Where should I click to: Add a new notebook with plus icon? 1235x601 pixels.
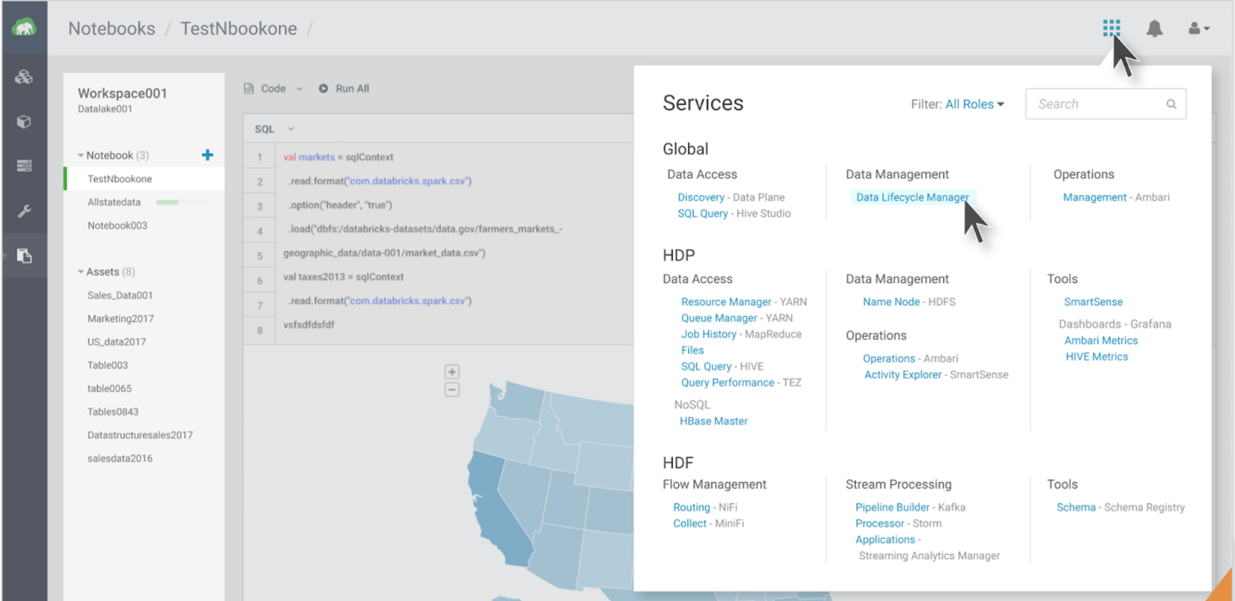(207, 155)
